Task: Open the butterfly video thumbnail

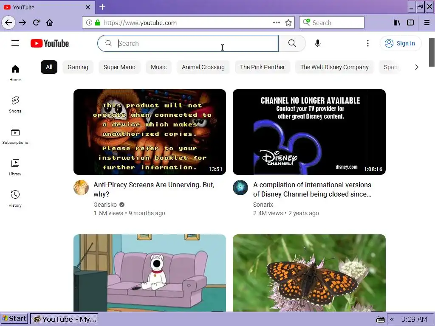Action: [309, 273]
